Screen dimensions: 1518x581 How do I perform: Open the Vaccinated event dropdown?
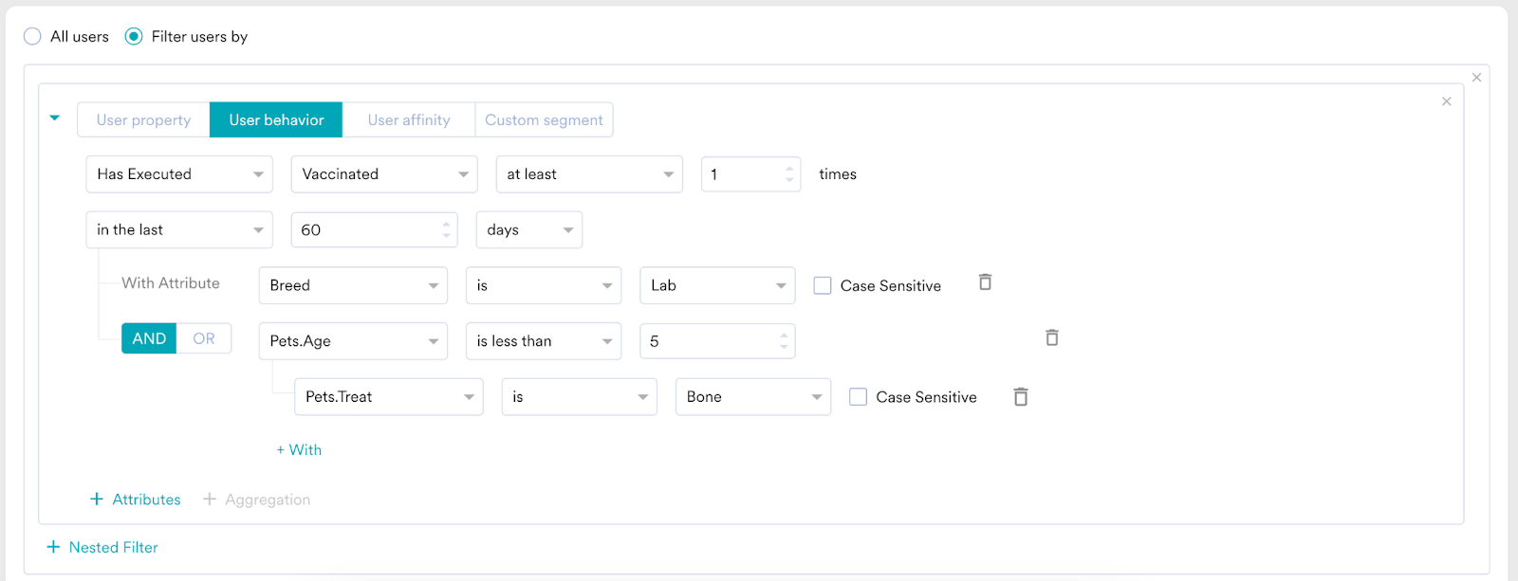(x=383, y=174)
